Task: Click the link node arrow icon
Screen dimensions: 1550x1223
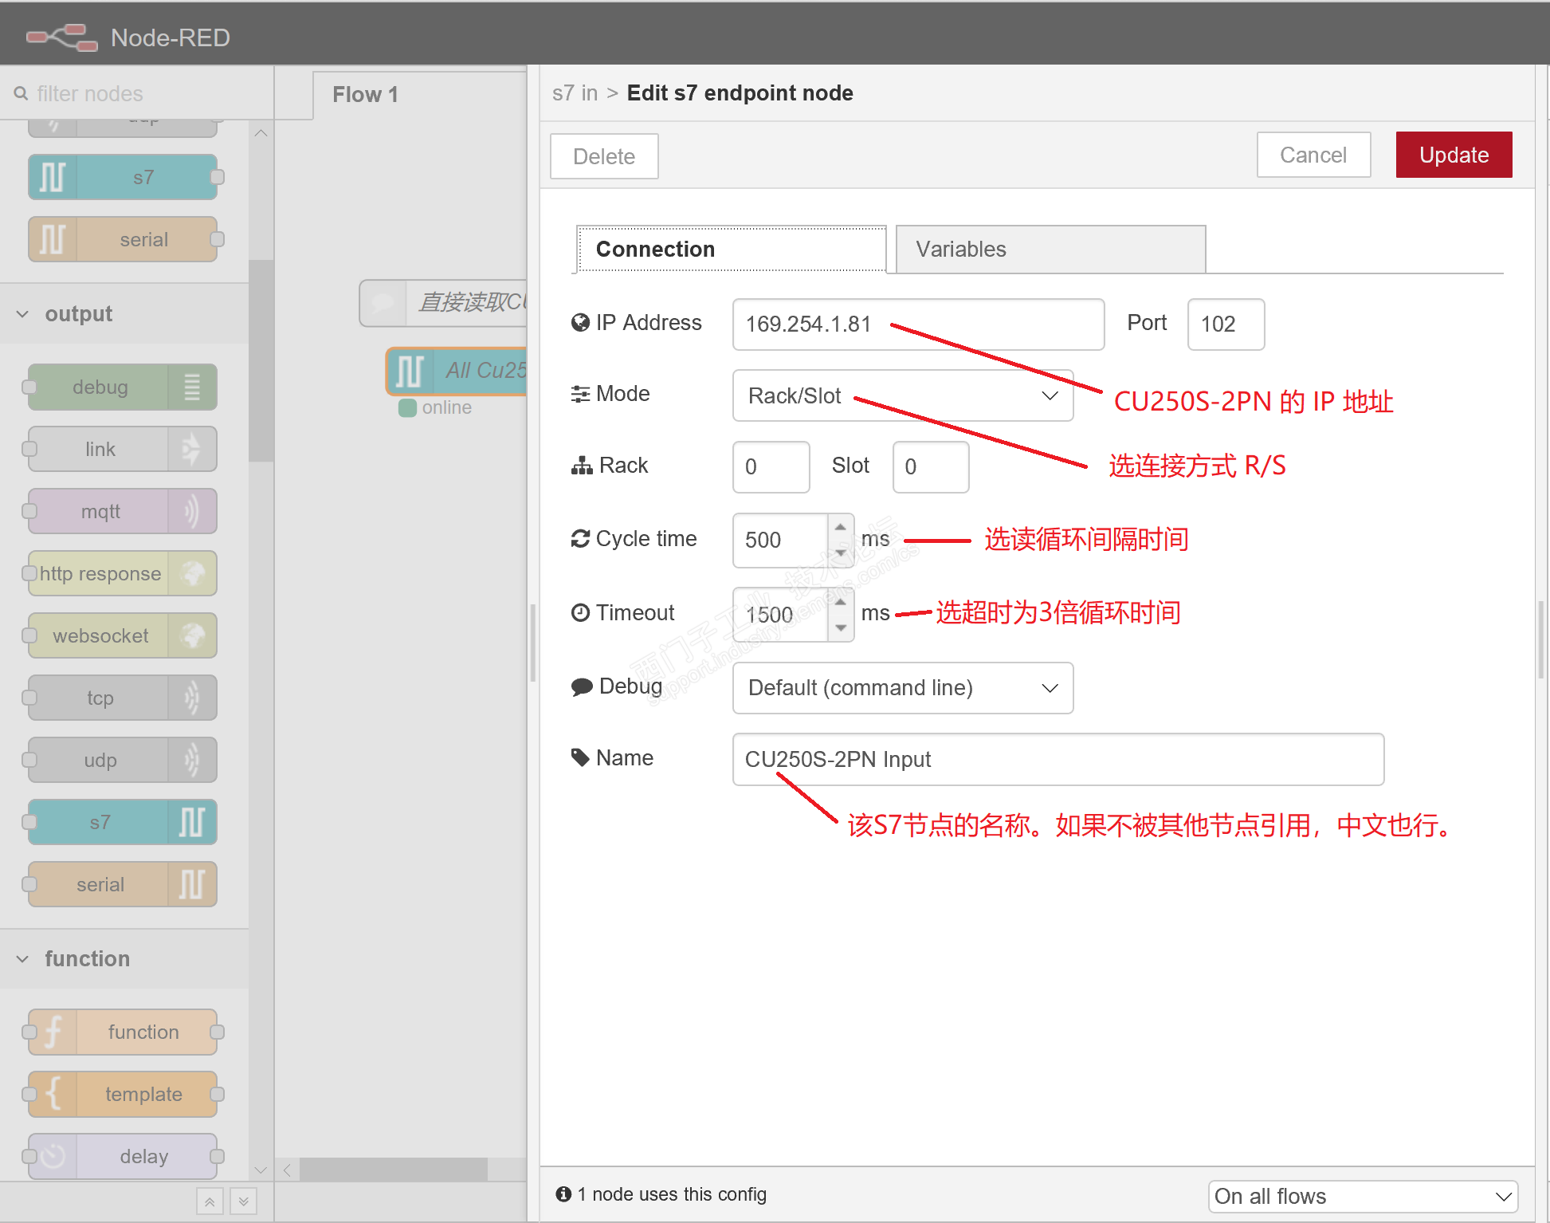Action: click(x=192, y=450)
